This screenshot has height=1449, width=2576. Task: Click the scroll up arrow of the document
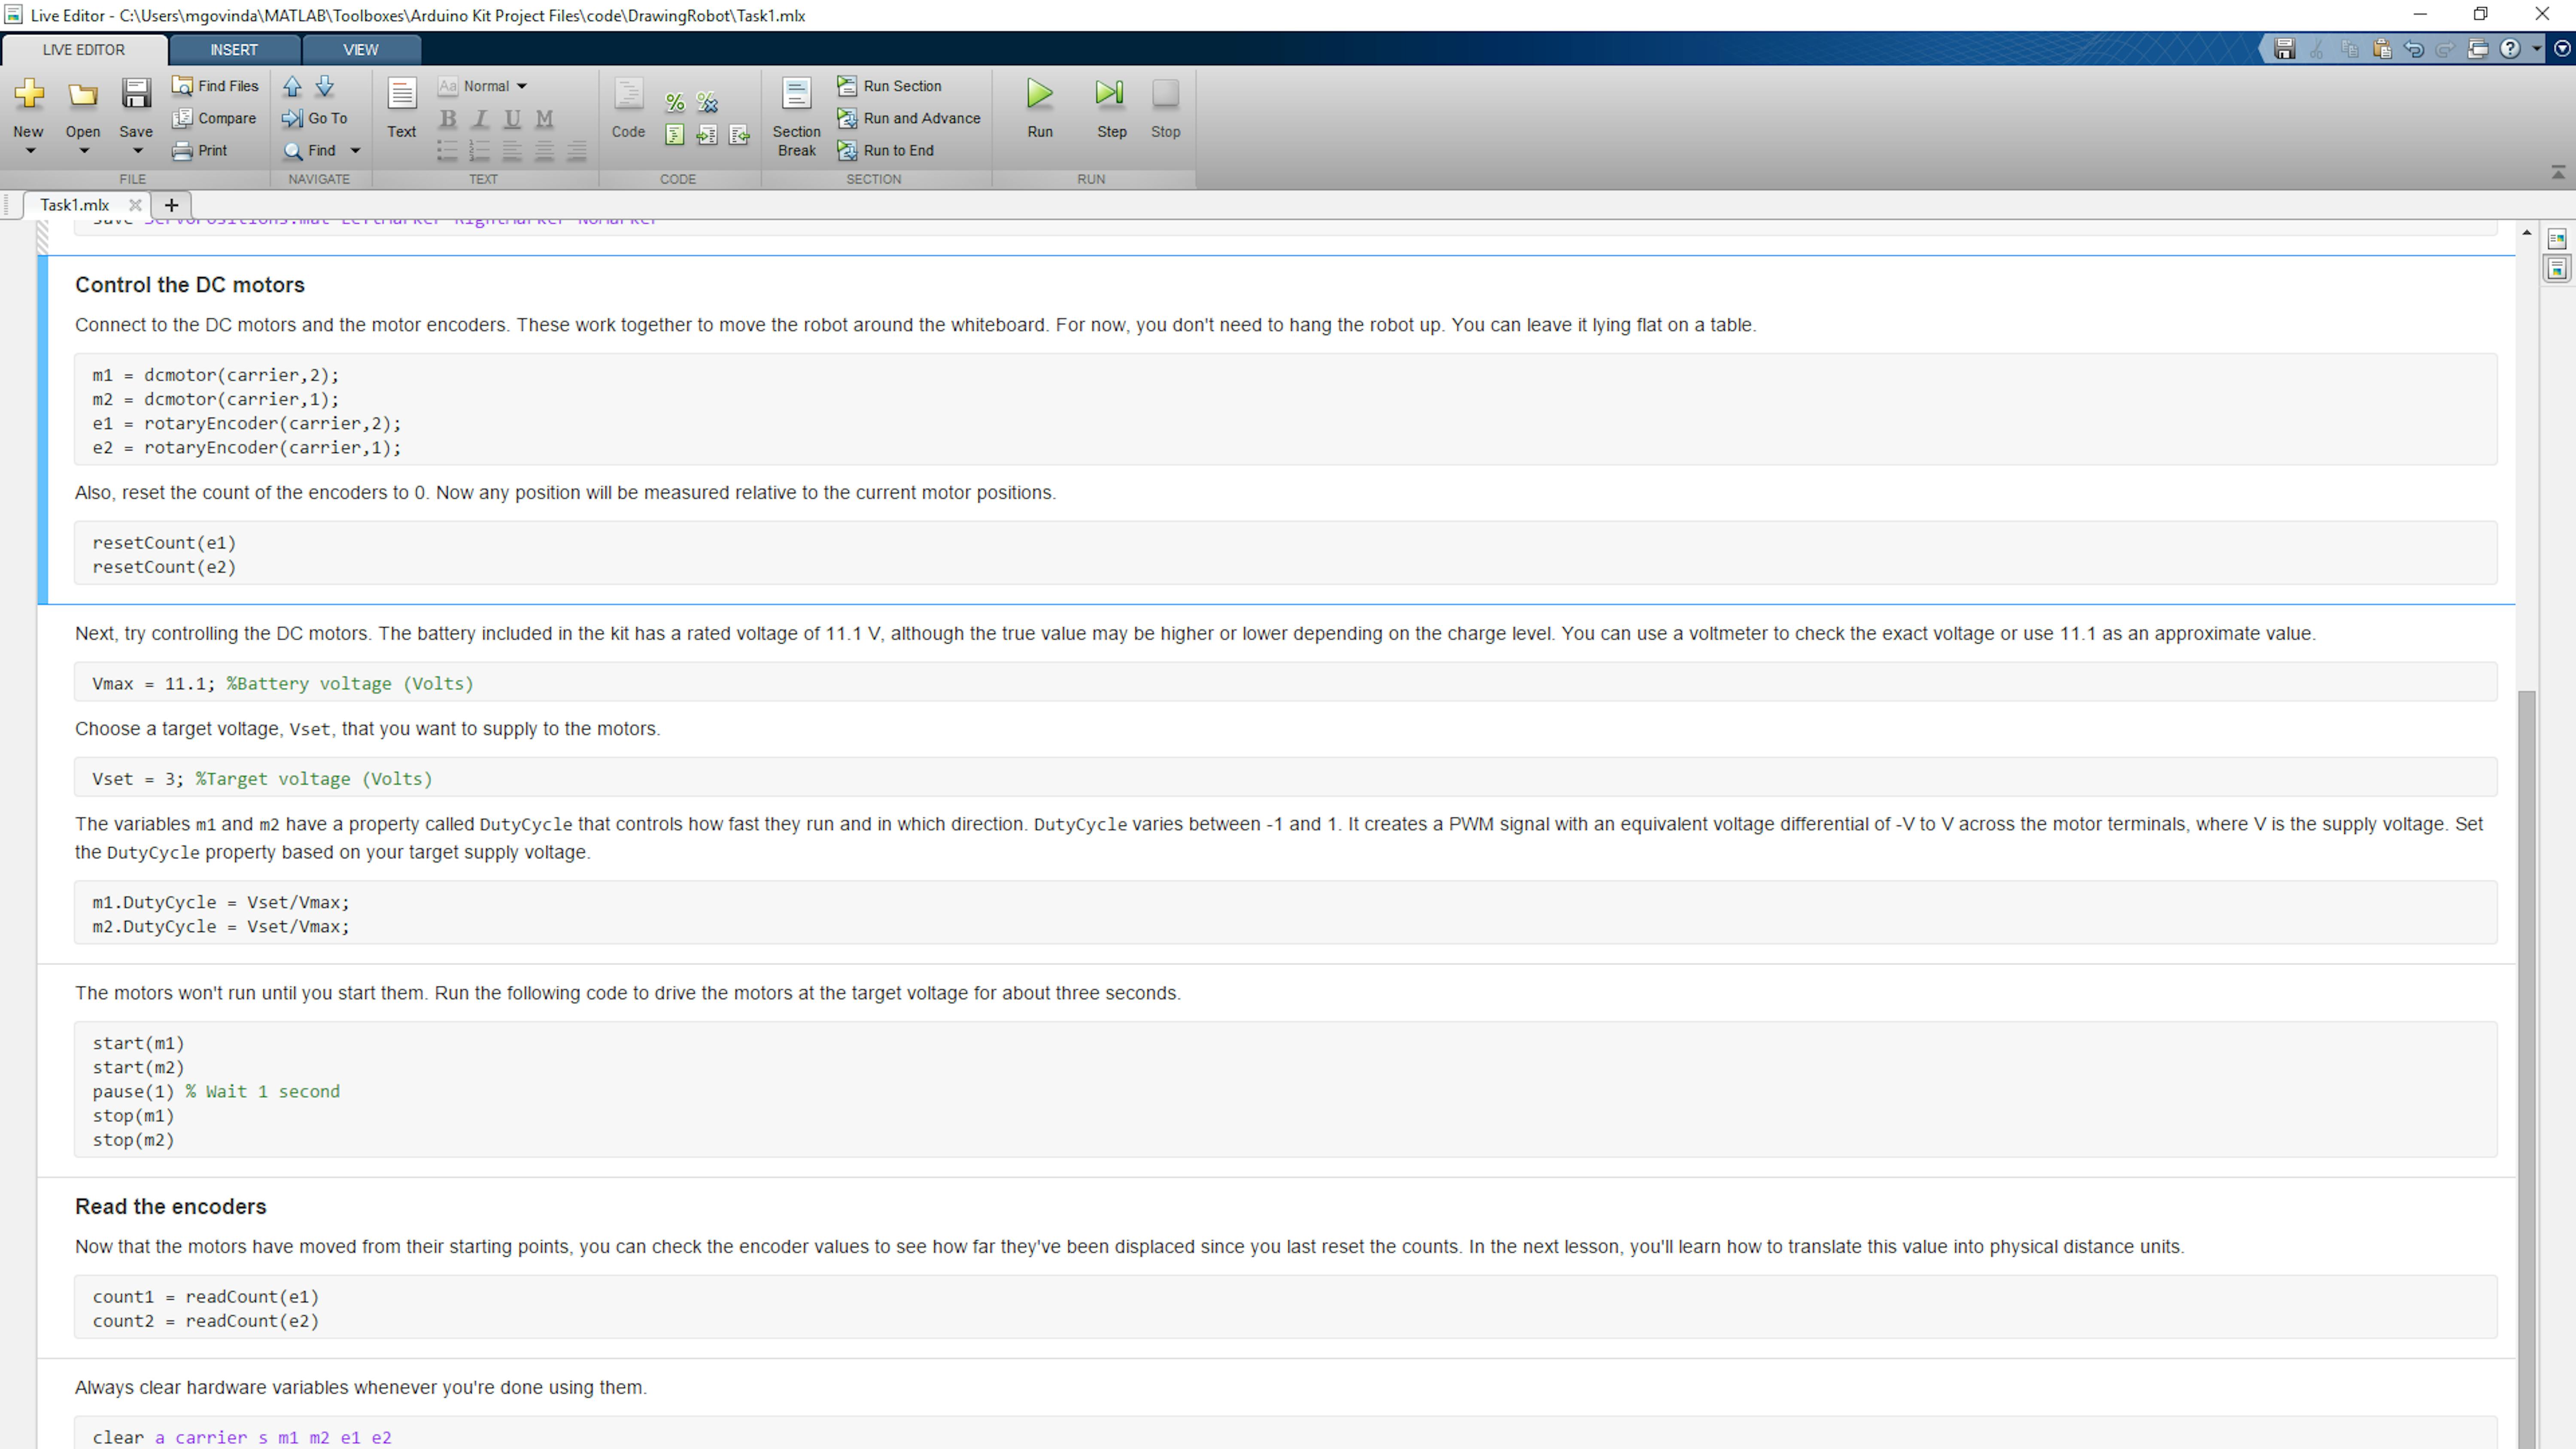coord(2527,233)
